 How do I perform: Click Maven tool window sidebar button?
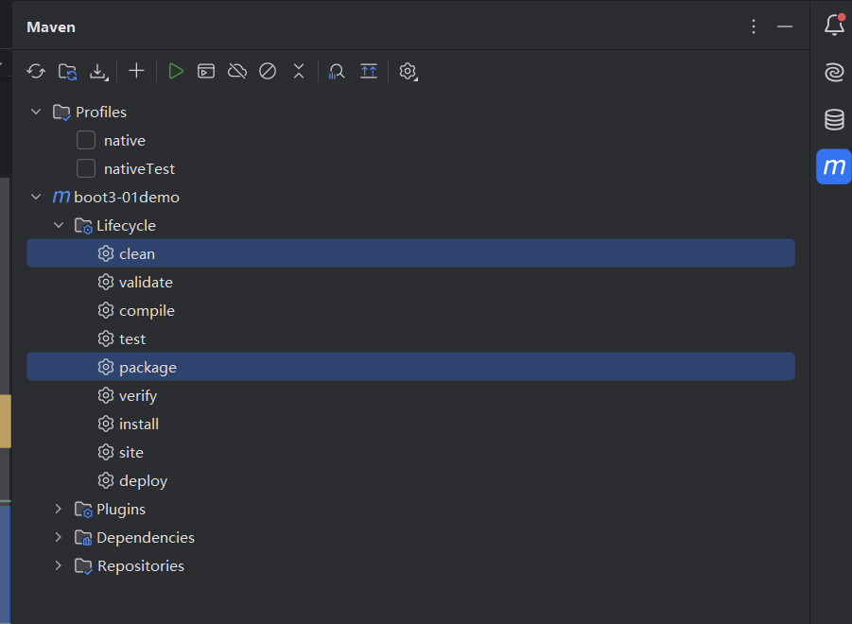(833, 166)
